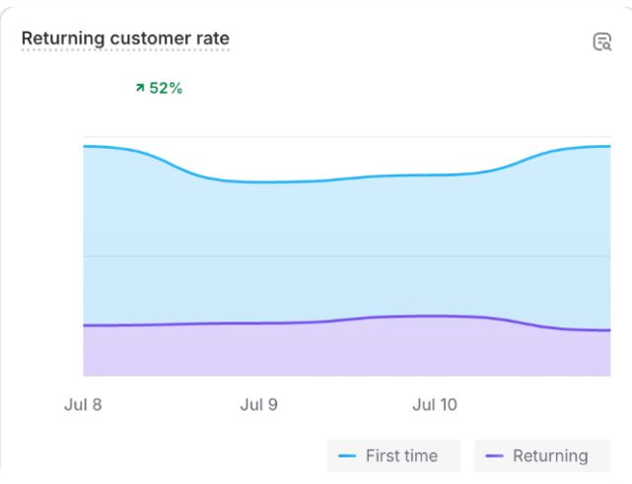
Task: Select the Jul 8 axis label
Action: point(82,404)
